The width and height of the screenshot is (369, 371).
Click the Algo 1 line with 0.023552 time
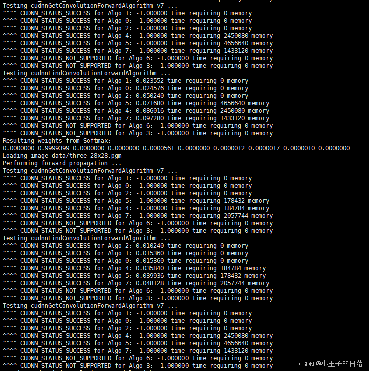coord(125,81)
